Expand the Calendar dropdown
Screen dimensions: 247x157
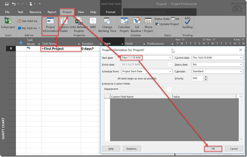click(x=240, y=71)
